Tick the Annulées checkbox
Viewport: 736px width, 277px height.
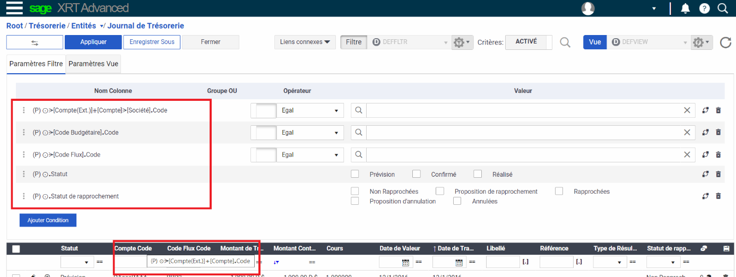click(x=457, y=201)
